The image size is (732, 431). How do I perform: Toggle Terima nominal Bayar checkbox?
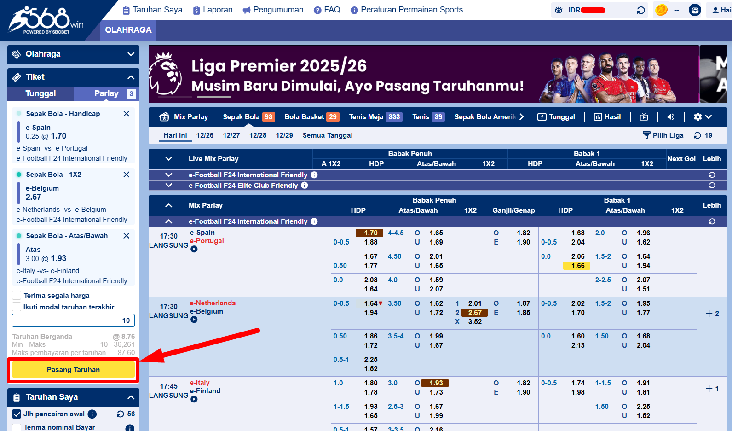coord(17,427)
